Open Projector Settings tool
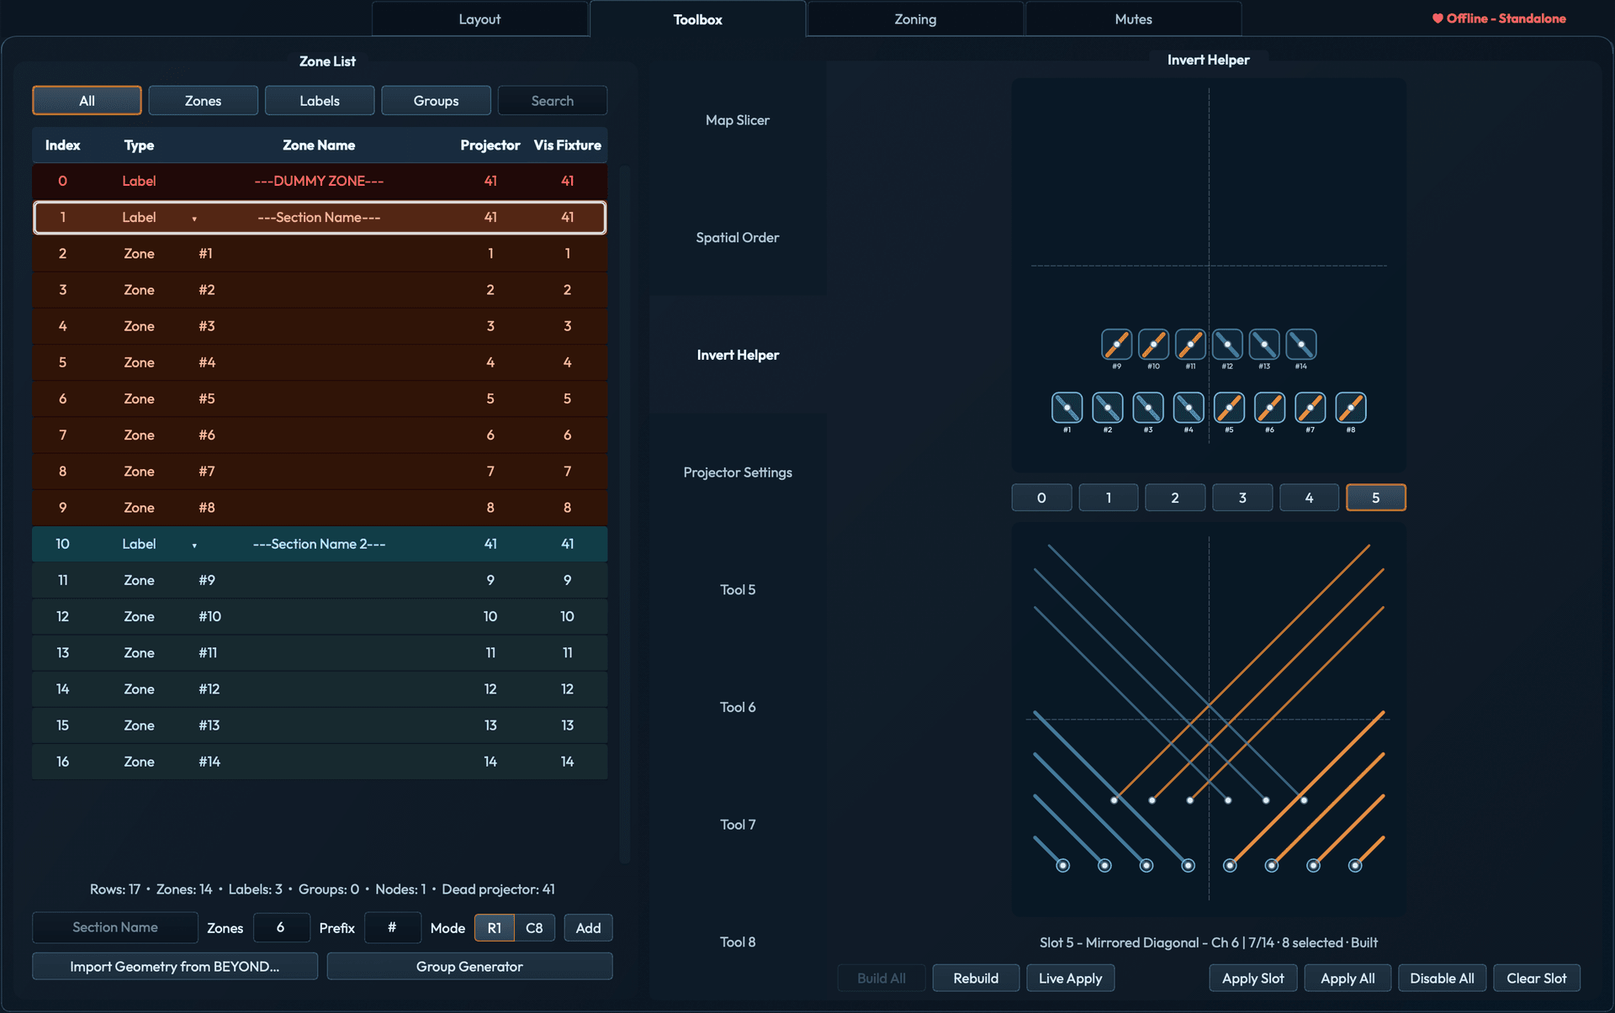The height and width of the screenshot is (1013, 1615). tap(738, 472)
